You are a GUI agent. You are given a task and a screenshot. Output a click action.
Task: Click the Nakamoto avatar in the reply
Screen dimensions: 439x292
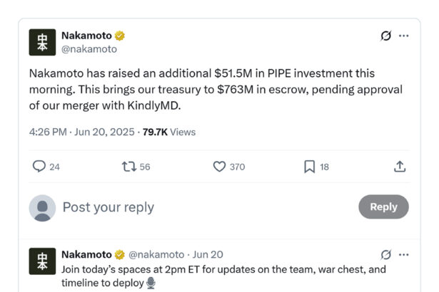click(42, 261)
